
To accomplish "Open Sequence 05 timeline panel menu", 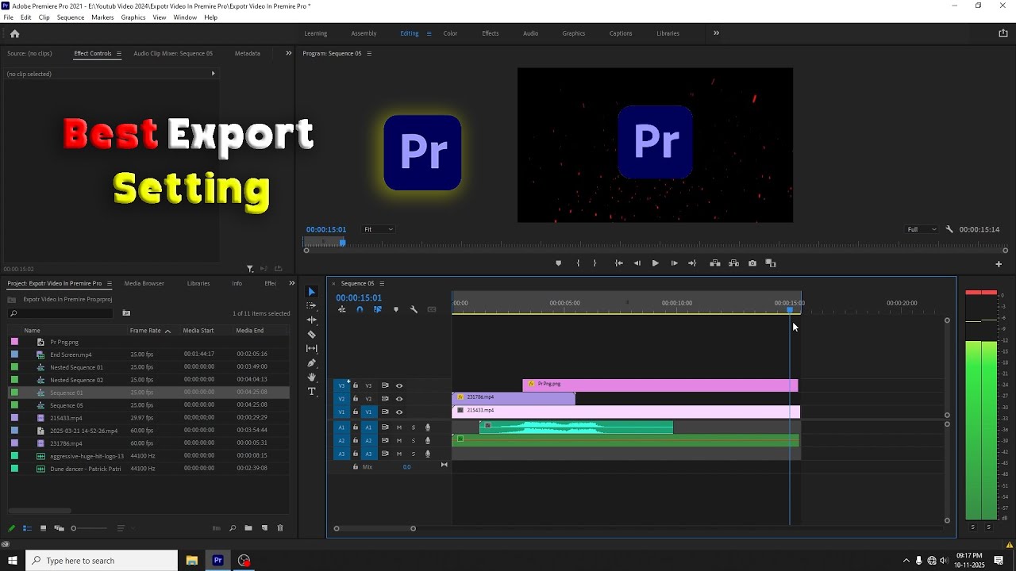I will pyautogui.click(x=382, y=283).
